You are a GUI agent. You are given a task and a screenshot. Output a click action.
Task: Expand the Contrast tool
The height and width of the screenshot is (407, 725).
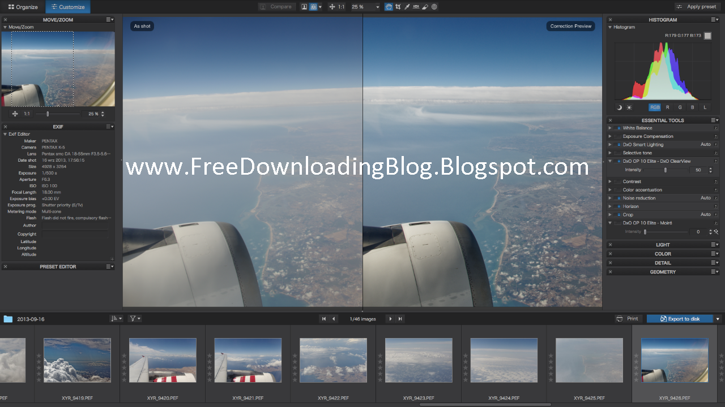coord(610,182)
